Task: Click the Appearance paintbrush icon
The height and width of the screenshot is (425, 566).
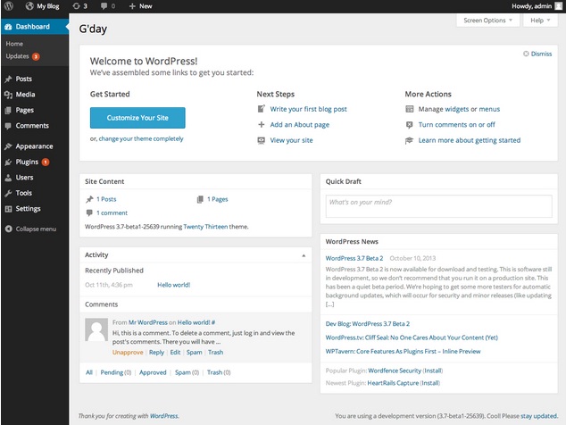Action: pos(8,146)
